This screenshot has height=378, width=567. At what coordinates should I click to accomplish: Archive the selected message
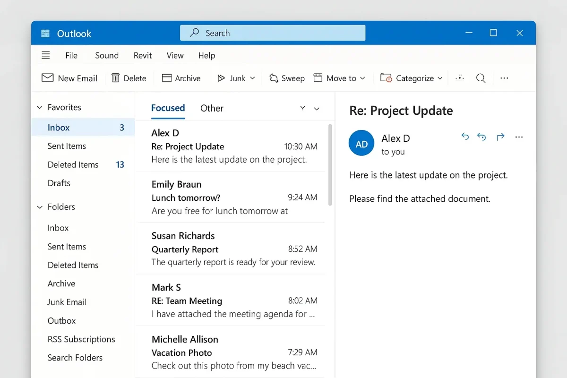181,78
